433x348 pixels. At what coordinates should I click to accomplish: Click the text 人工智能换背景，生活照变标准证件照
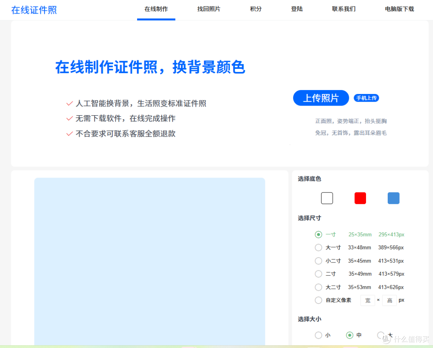[141, 104]
